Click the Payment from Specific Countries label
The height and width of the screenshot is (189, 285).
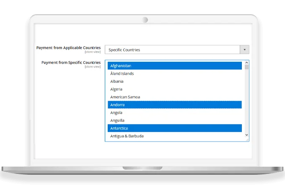[x=71, y=63]
